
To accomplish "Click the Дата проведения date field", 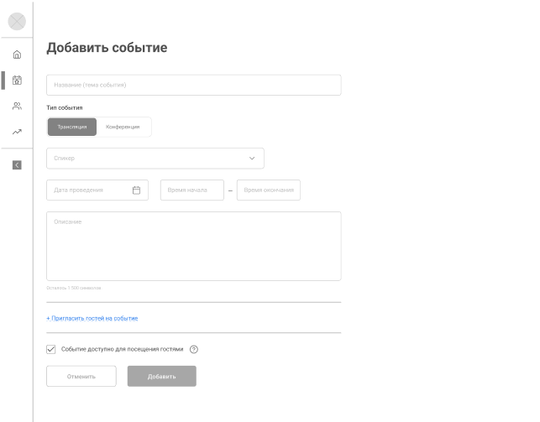I will (88, 190).
